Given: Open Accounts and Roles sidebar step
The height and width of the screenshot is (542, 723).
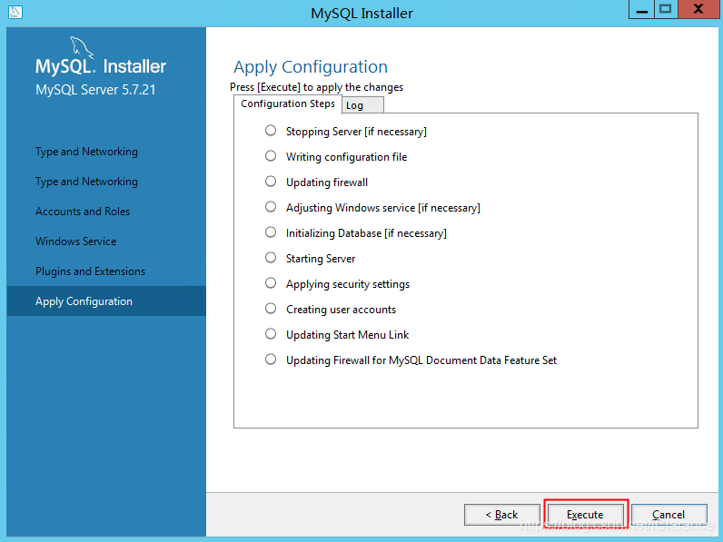Looking at the screenshot, I should coord(83,212).
